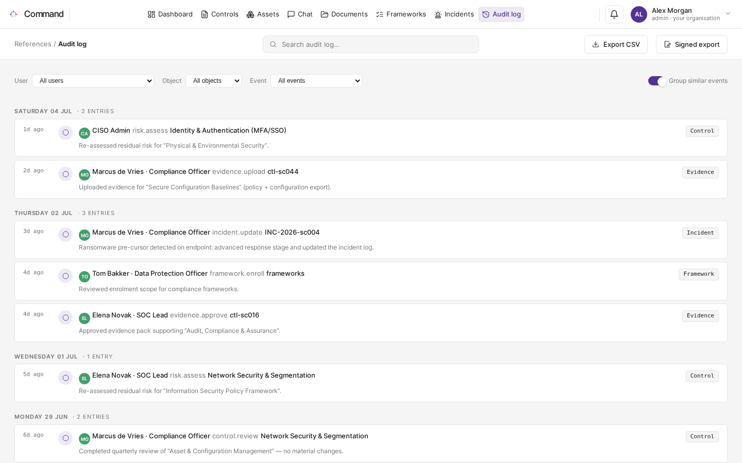
Task: Click circle icon on incident.update entry
Action: pos(65,235)
